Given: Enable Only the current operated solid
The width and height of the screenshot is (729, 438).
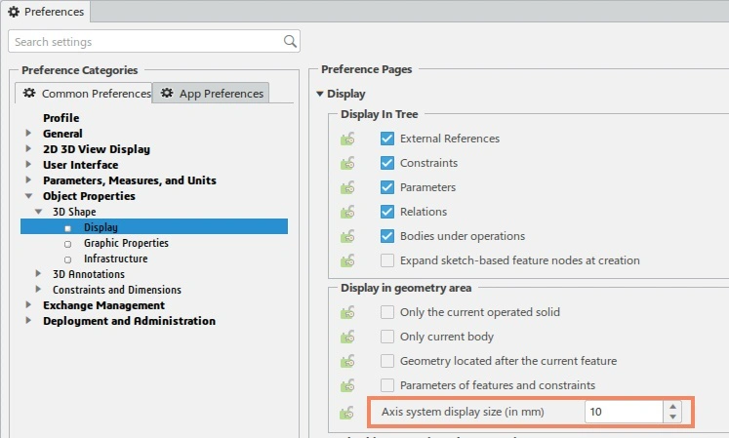Looking at the screenshot, I should pyautogui.click(x=387, y=312).
